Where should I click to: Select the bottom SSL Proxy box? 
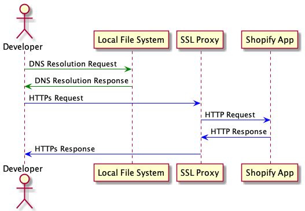(x=200, y=173)
